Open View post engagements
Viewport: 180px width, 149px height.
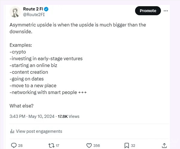click(x=39, y=131)
